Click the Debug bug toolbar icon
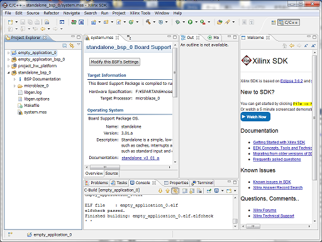Screen dimensions: 322x242 pos(178,22)
